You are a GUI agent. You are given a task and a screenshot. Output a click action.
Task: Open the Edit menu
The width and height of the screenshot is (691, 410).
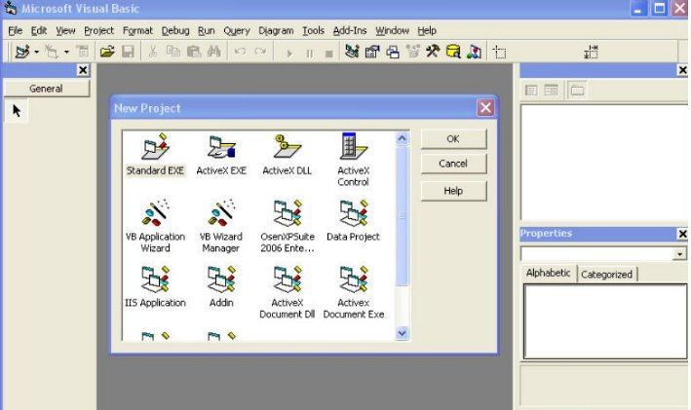[39, 30]
